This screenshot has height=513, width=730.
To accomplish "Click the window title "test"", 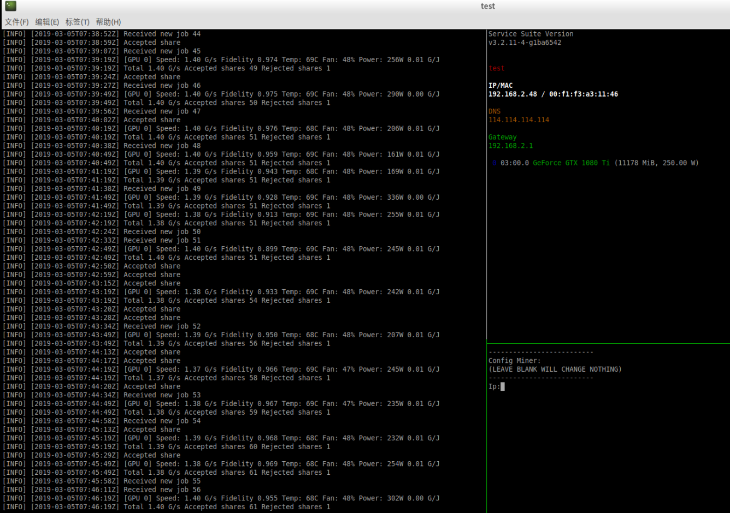I will click(x=487, y=6).
